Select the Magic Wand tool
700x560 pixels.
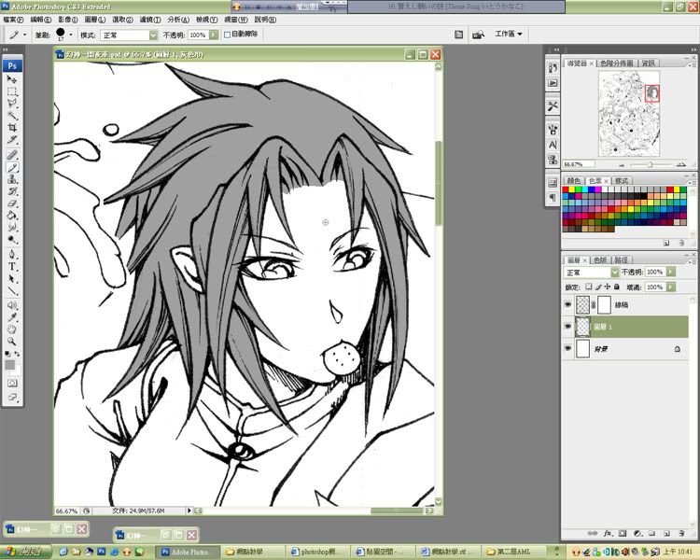[x=12, y=116]
